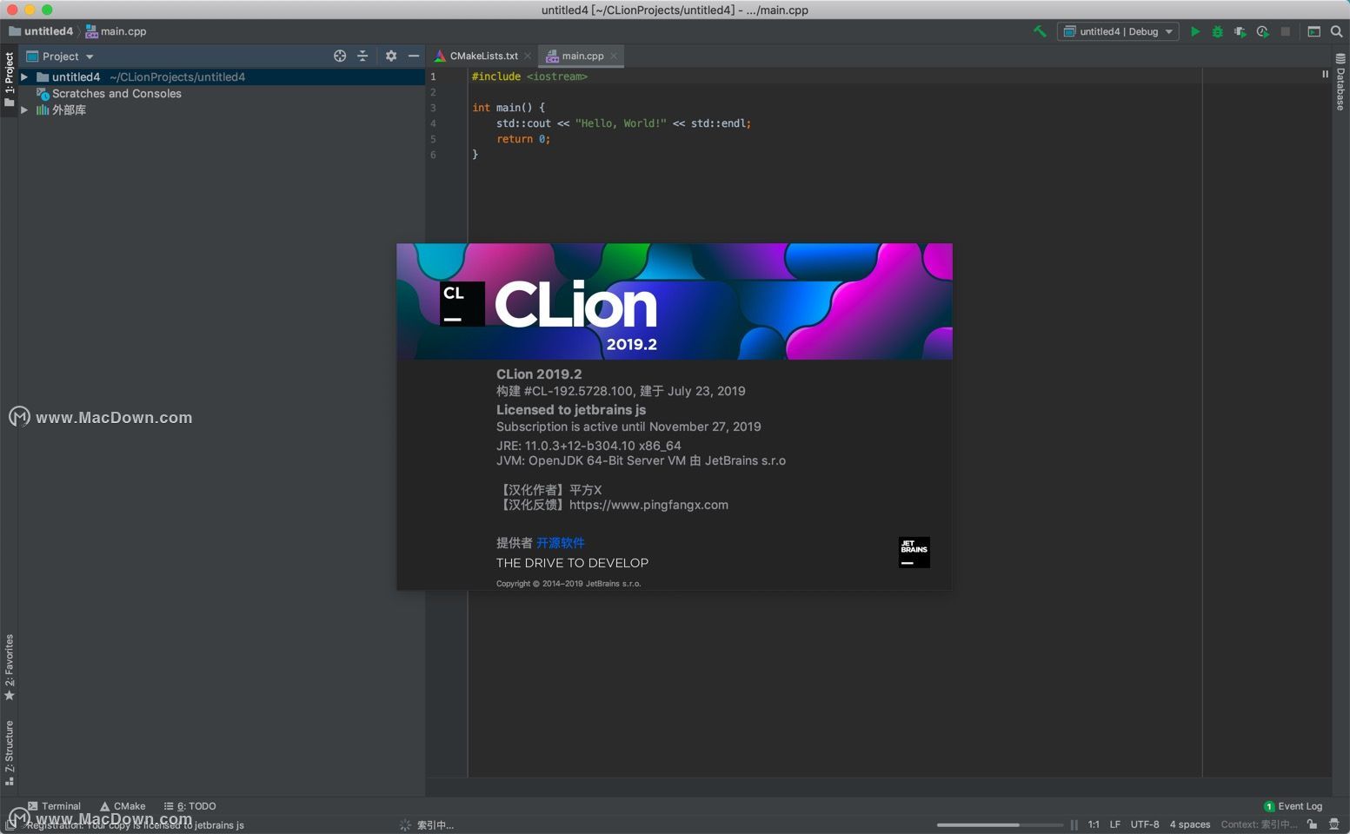This screenshot has width=1350, height=834.
Task: Click the "Hello, World!" string in code
Action: (x=621, y=123)
